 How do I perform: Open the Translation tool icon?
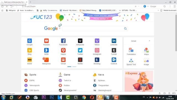point(131,50)
